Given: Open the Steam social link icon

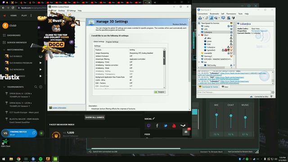Looking at the screenshot, I should (x=183, y=126).
